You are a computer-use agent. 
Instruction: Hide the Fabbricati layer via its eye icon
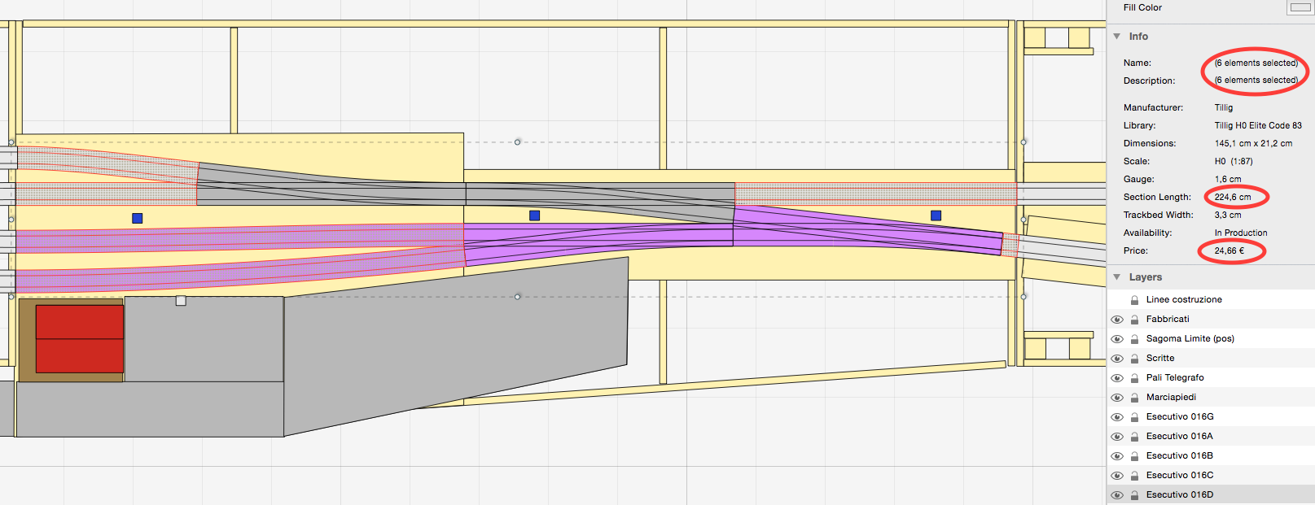1117,320
